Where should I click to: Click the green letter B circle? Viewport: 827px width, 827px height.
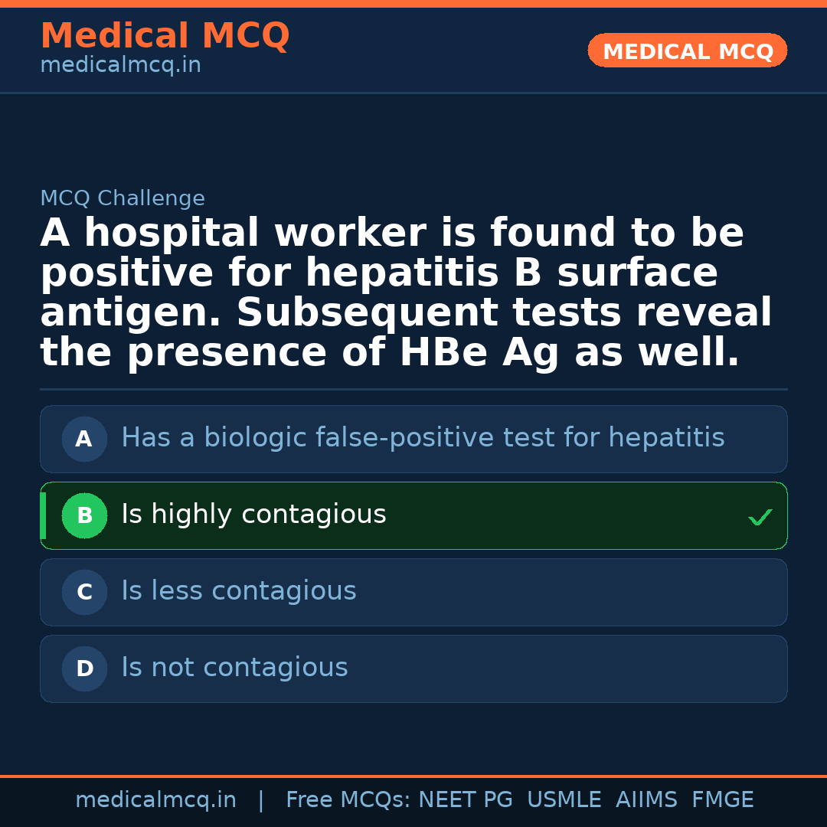tap(84, 516)
